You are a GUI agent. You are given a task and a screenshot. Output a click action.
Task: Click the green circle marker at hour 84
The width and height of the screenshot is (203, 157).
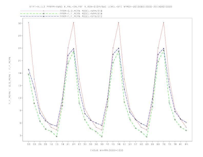tap(186, 130)
